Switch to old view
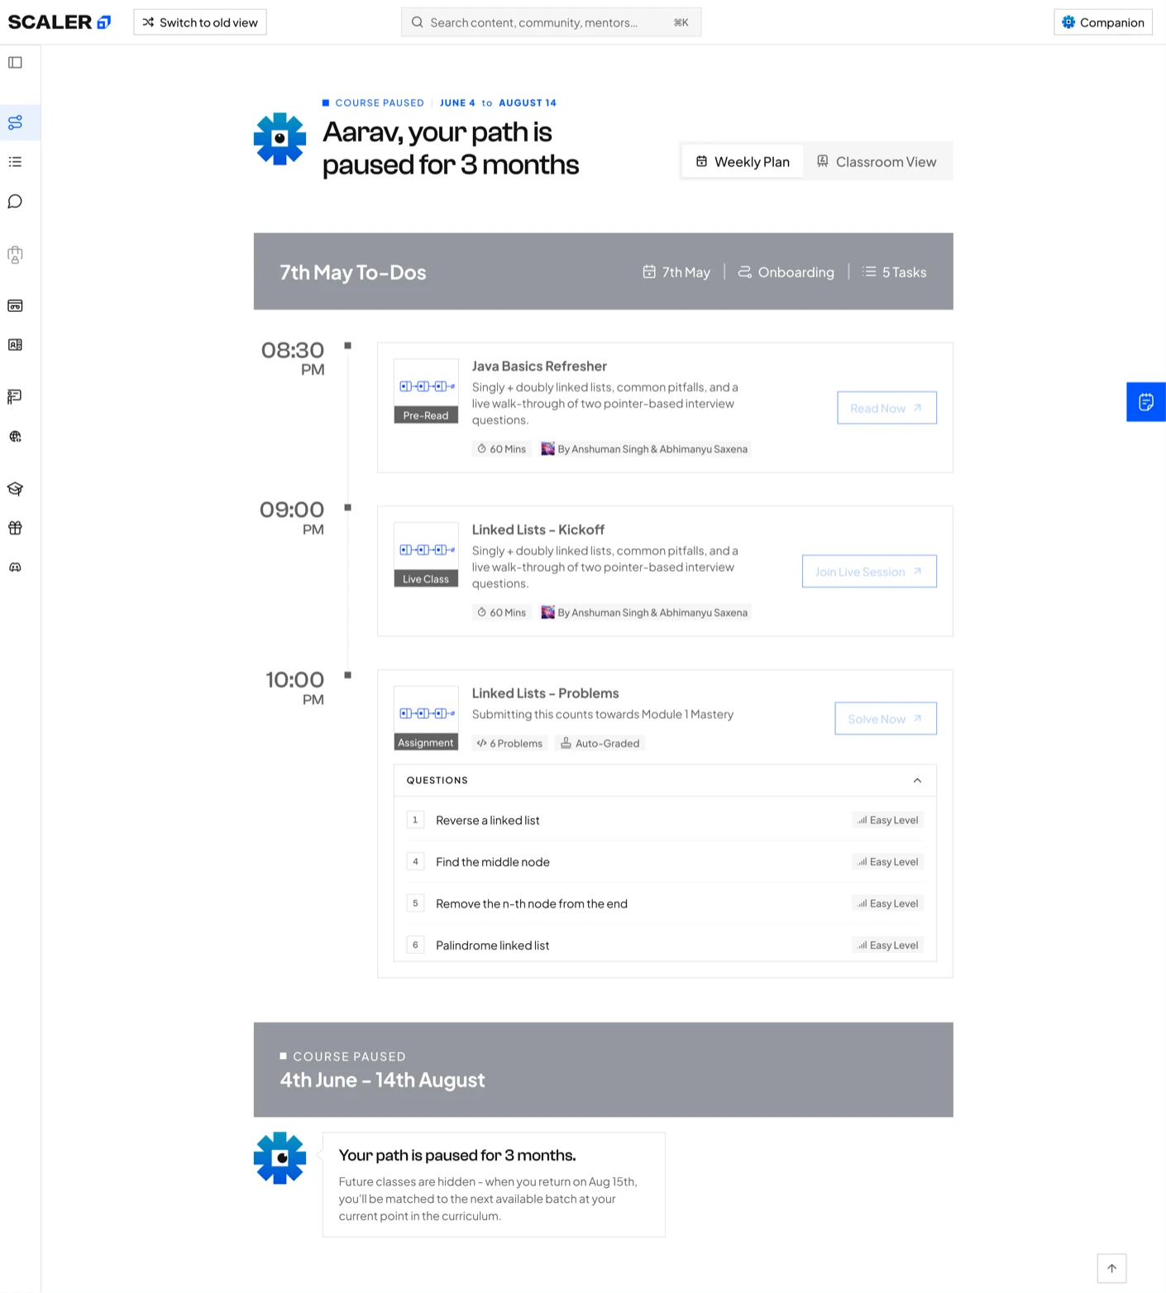The width and height of the screenshot is (1166, 1293). pos(200,22)
